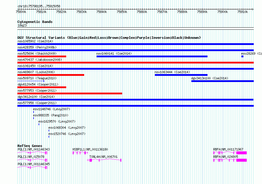This screenshot has width=262, height=184.
Task: Select the nsv428359 (Perry2008b) variant bar
Action: (x=135, y=50)
